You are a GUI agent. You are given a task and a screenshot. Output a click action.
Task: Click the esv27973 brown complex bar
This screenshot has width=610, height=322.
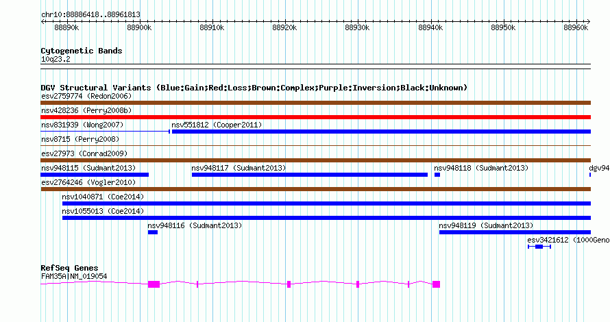pos(315,160)
